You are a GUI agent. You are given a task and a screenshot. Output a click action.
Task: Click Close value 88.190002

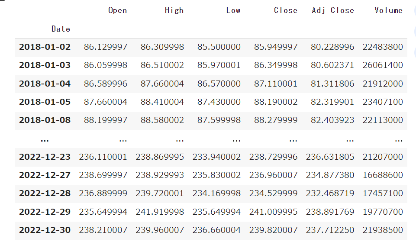(x=276, y=102)
